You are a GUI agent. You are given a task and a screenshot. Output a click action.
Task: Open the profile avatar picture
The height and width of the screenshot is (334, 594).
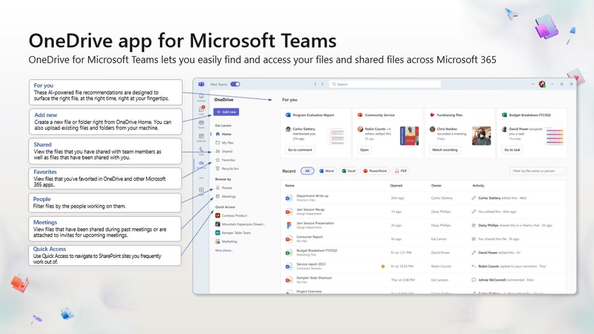[542, 84]
